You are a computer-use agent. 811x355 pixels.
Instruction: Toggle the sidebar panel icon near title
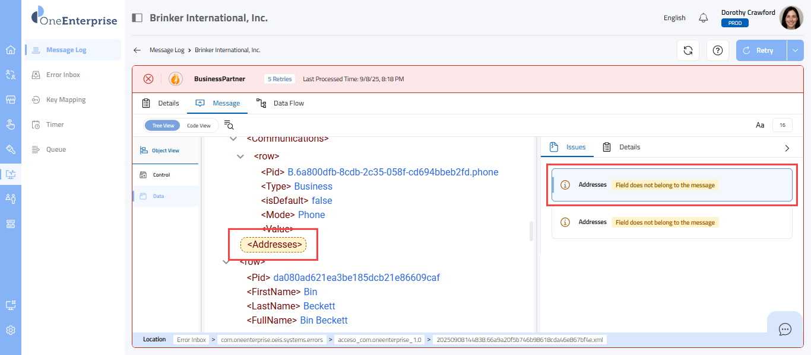pyautogui.click(x=137, y=18)
